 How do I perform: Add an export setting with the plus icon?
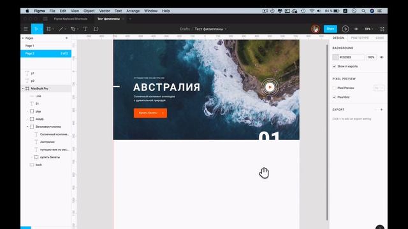[381, 109]
